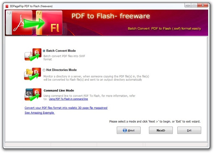Viewport: 214px width, 153px height.
Task: Click the 3DPageFlip title bar app icon
Action: [x=7, y=6]
